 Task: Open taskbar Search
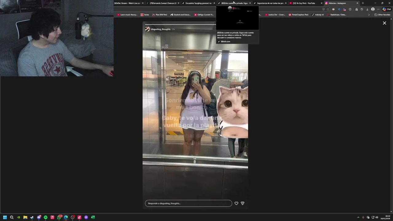pos(12,217)
